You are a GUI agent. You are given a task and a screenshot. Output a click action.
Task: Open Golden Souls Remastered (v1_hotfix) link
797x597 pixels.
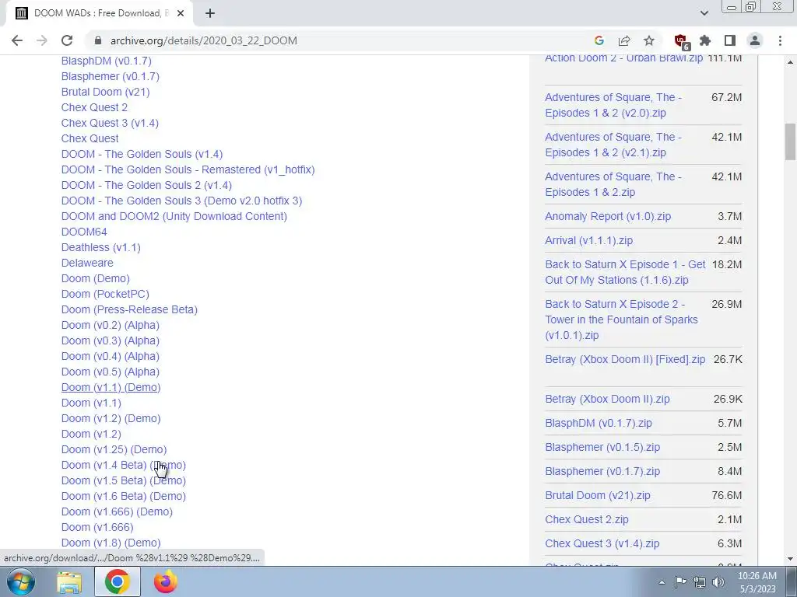(x=188, y=169)
